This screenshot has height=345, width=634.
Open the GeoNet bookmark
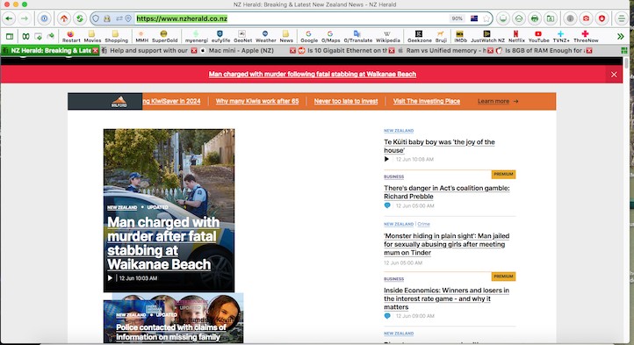[x=242, y=37]
